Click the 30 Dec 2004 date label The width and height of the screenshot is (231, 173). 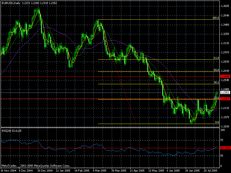[45, 171]
